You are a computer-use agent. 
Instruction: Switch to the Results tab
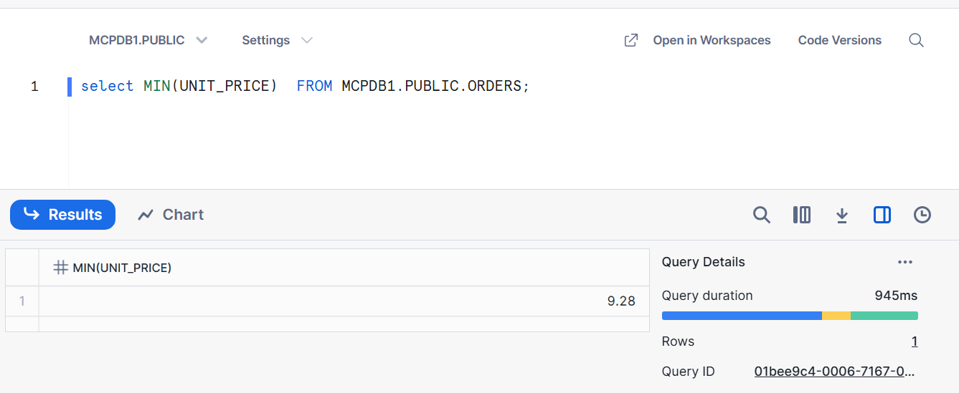pyautogui.click(x=63, y=215)
